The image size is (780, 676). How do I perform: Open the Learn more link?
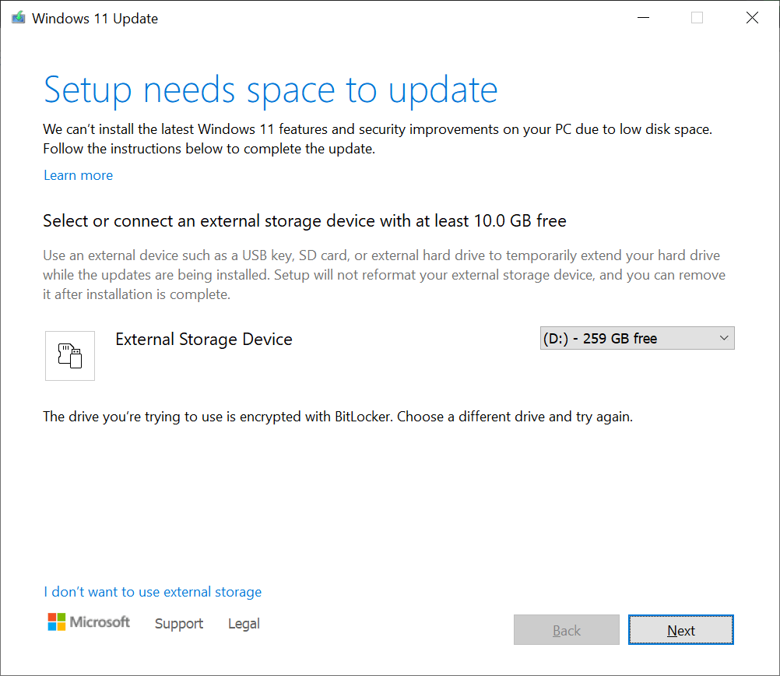point(78,175)
